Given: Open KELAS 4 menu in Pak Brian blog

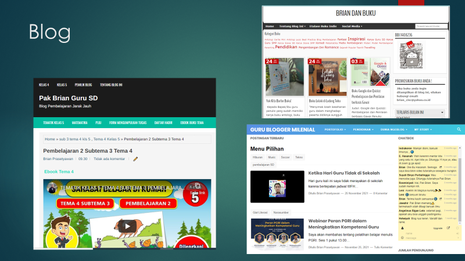Looking at the screenshot, I should coord(44,85).
